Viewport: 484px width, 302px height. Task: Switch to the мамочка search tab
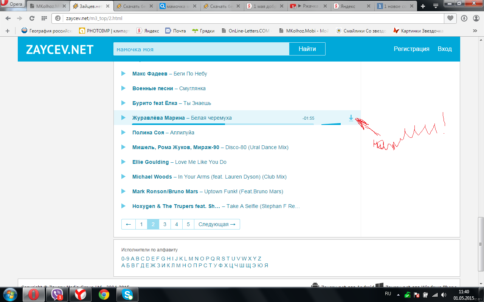177,6
